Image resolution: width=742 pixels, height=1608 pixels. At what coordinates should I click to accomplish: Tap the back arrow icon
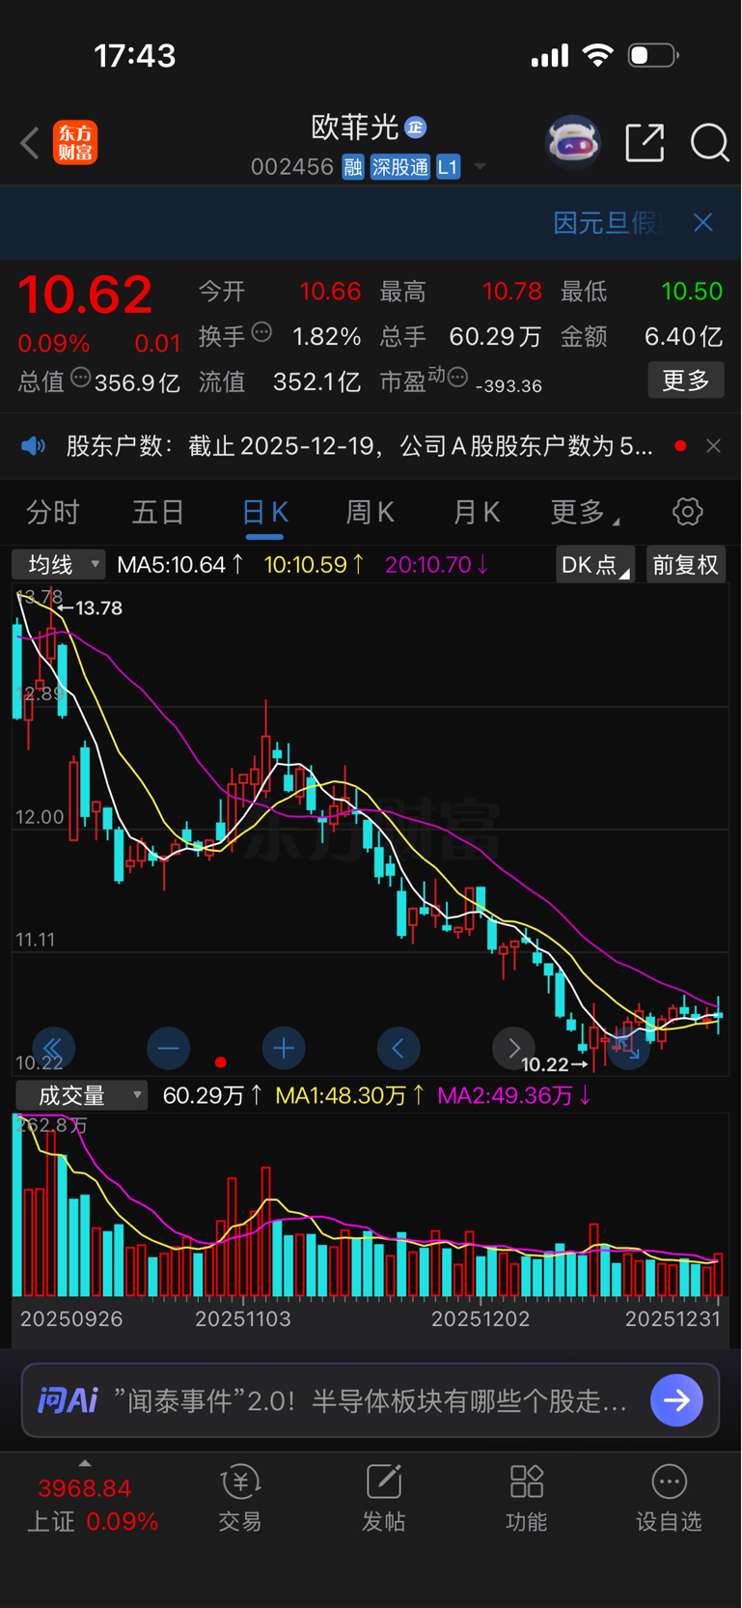coord(30,143)
